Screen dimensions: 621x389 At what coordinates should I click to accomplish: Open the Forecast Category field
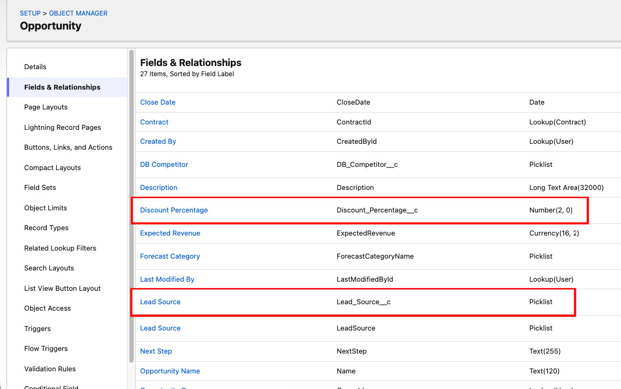click(x=170, y=256)
